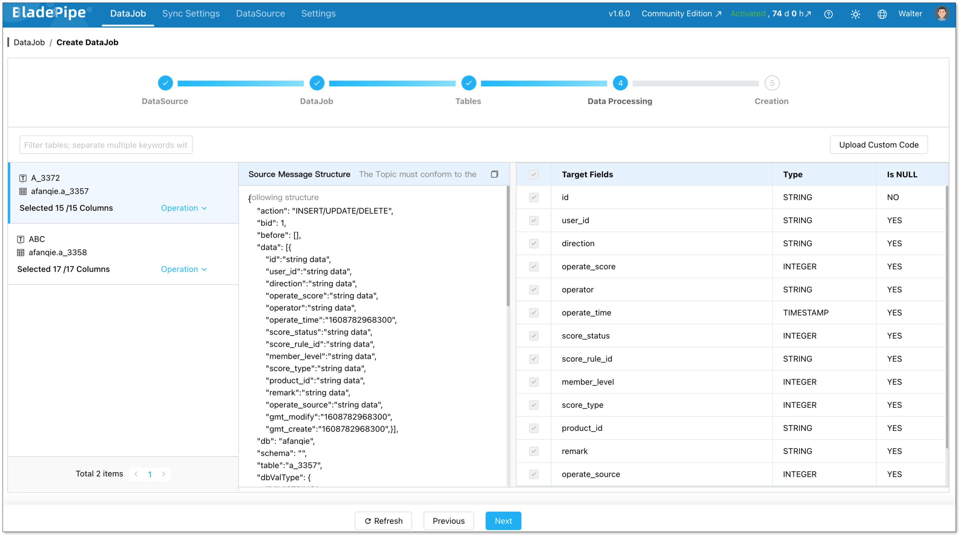
Task: Click the completed Tables step circle
Action: coord(468,83)
